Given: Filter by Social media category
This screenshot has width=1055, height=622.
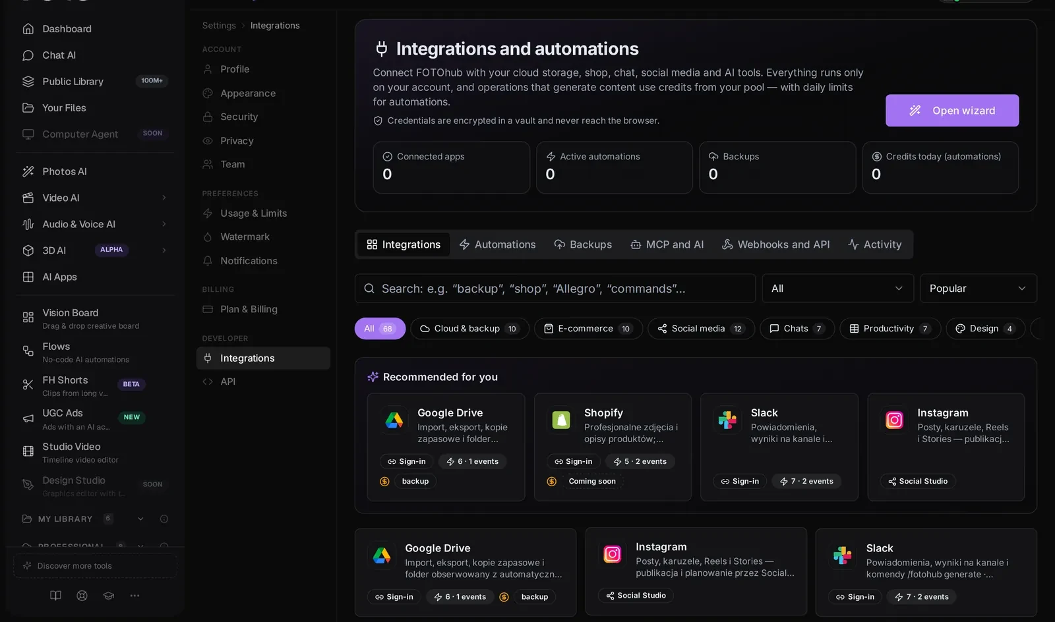Looking at the screenshot, I should click(701, 329).
